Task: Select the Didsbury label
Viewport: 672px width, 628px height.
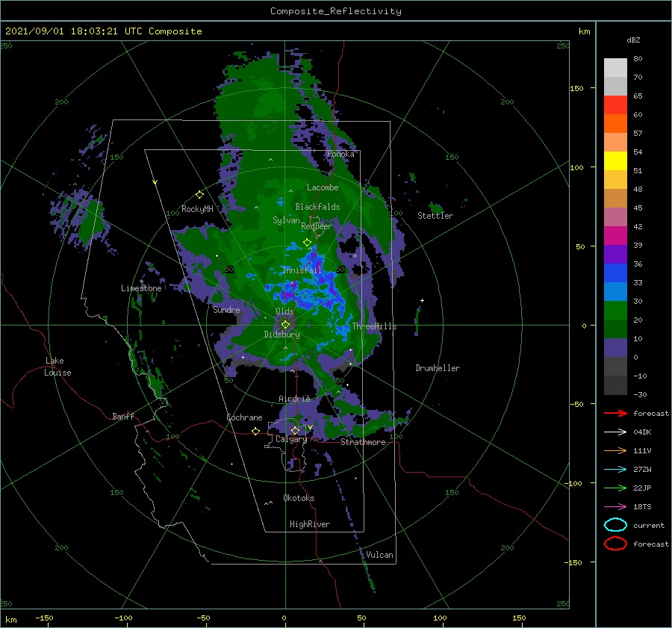Action: coord(281,335)
